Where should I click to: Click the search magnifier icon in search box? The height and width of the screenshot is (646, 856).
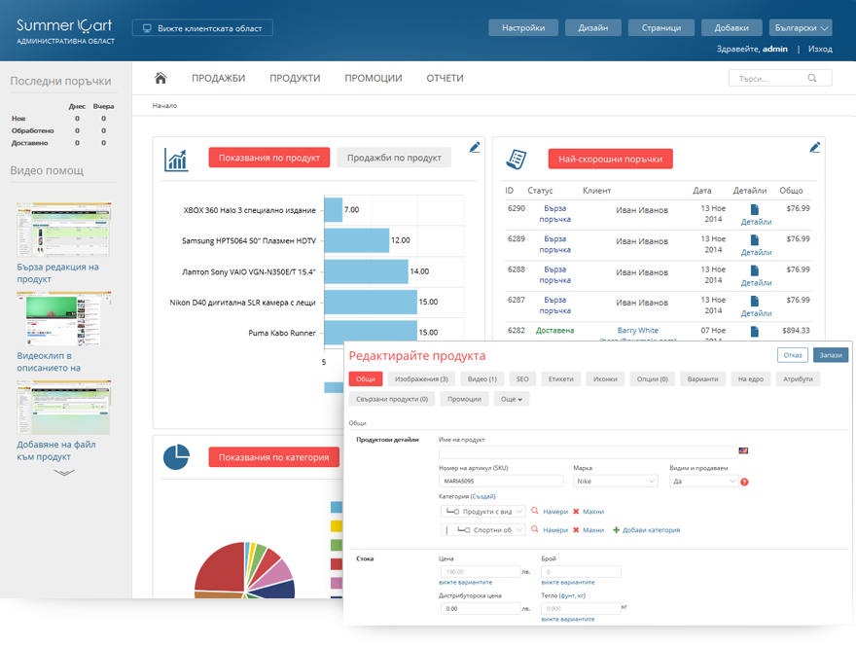point(812,78)
